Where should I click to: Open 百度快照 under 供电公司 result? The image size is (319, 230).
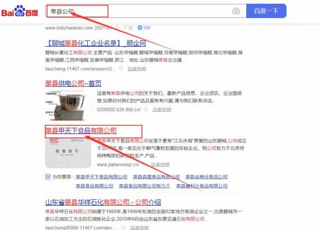pyautogui.click(x=162, y=110)
